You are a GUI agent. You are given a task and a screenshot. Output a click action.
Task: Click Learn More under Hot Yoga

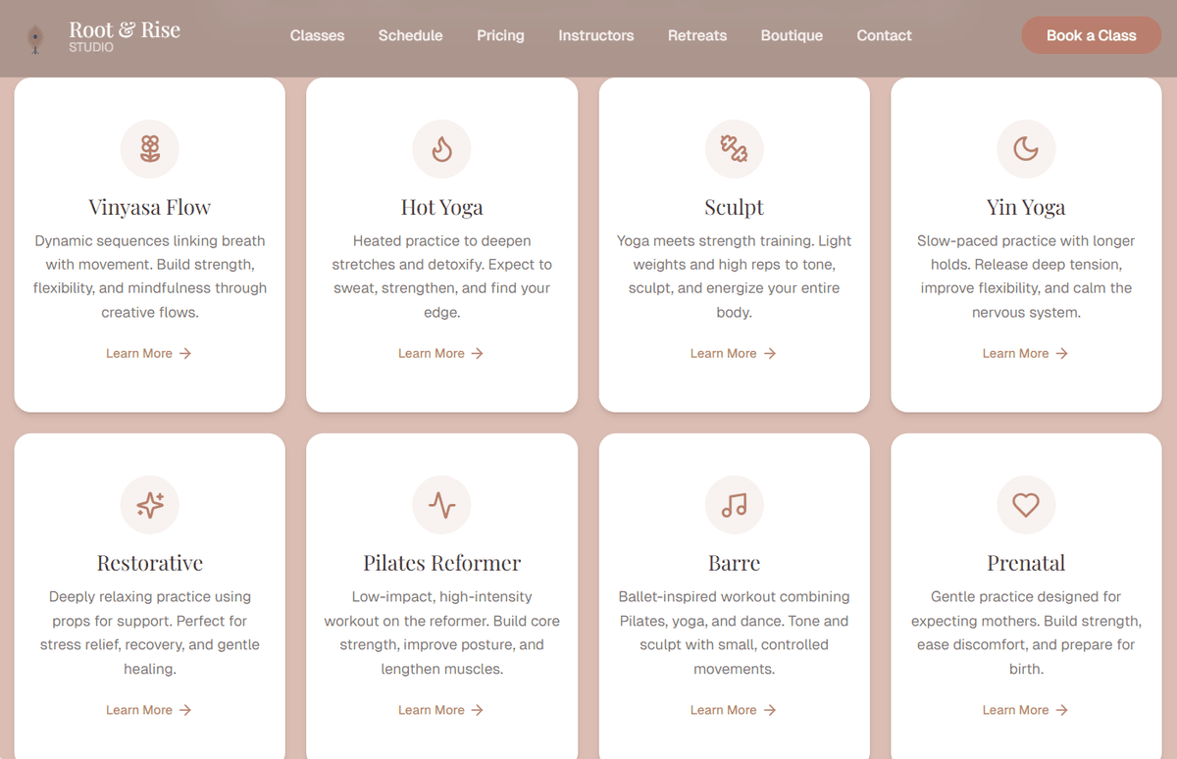pos(441,354)
